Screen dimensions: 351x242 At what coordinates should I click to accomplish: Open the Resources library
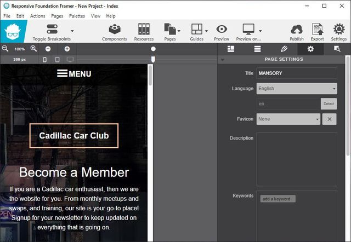click(144, 32)
